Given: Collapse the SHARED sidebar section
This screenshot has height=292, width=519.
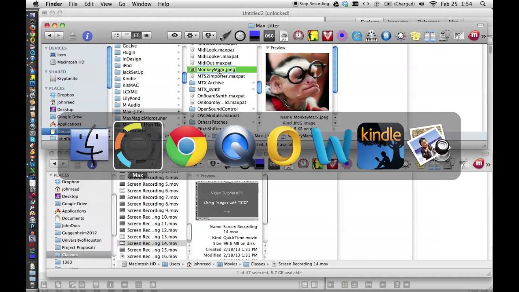Looking at the screenshot, I should 46,72.
